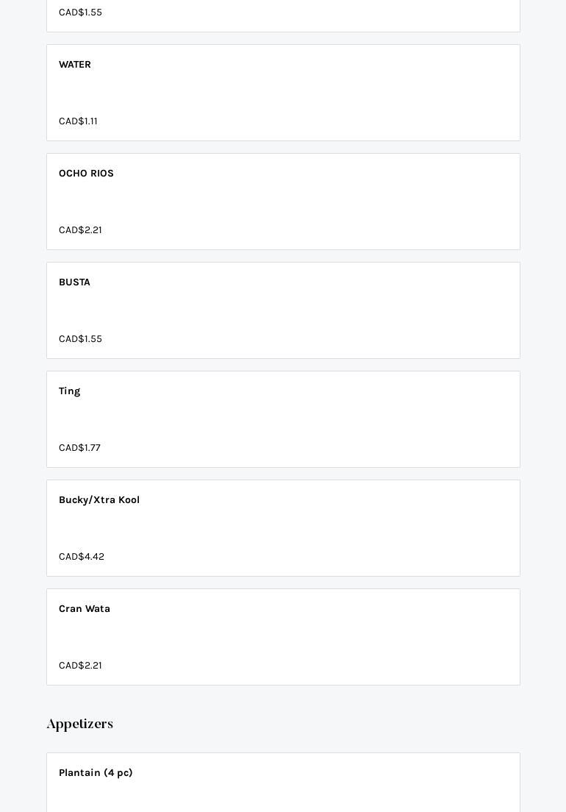Viewport: 566px width, 812px height.
Task: Select the Bucky/Xtra Kool item name
Action: click(99, 500)
